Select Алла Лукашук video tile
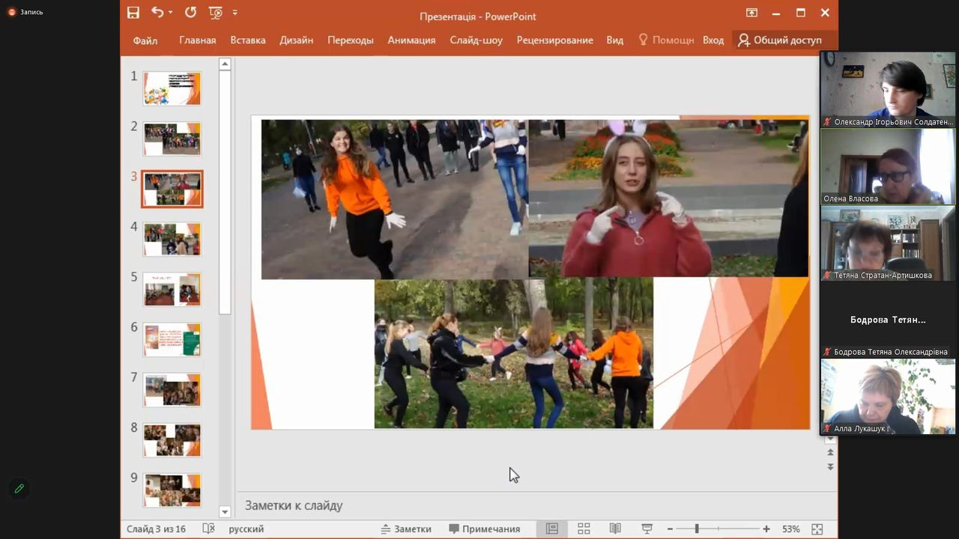Viewport: 959px width, 539px height. (x=888, y=397)
